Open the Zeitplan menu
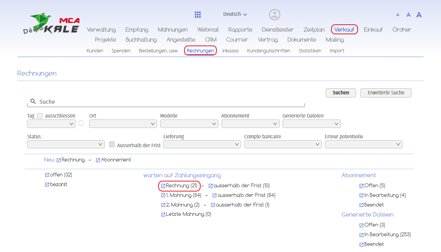Image resolution: width=441 pixels, height=252 pixels. pyautogui.click(x=314, y=30)
